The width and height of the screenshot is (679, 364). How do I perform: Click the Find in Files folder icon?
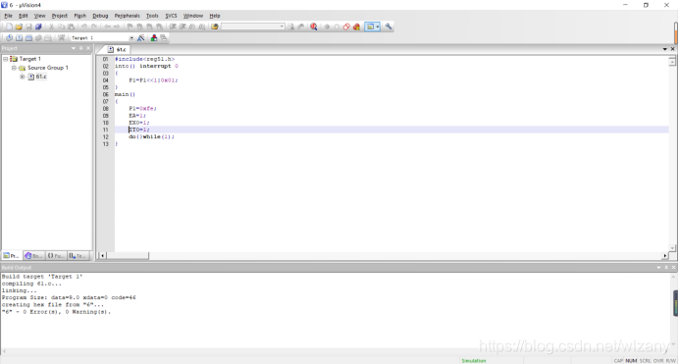click(214, 26)
